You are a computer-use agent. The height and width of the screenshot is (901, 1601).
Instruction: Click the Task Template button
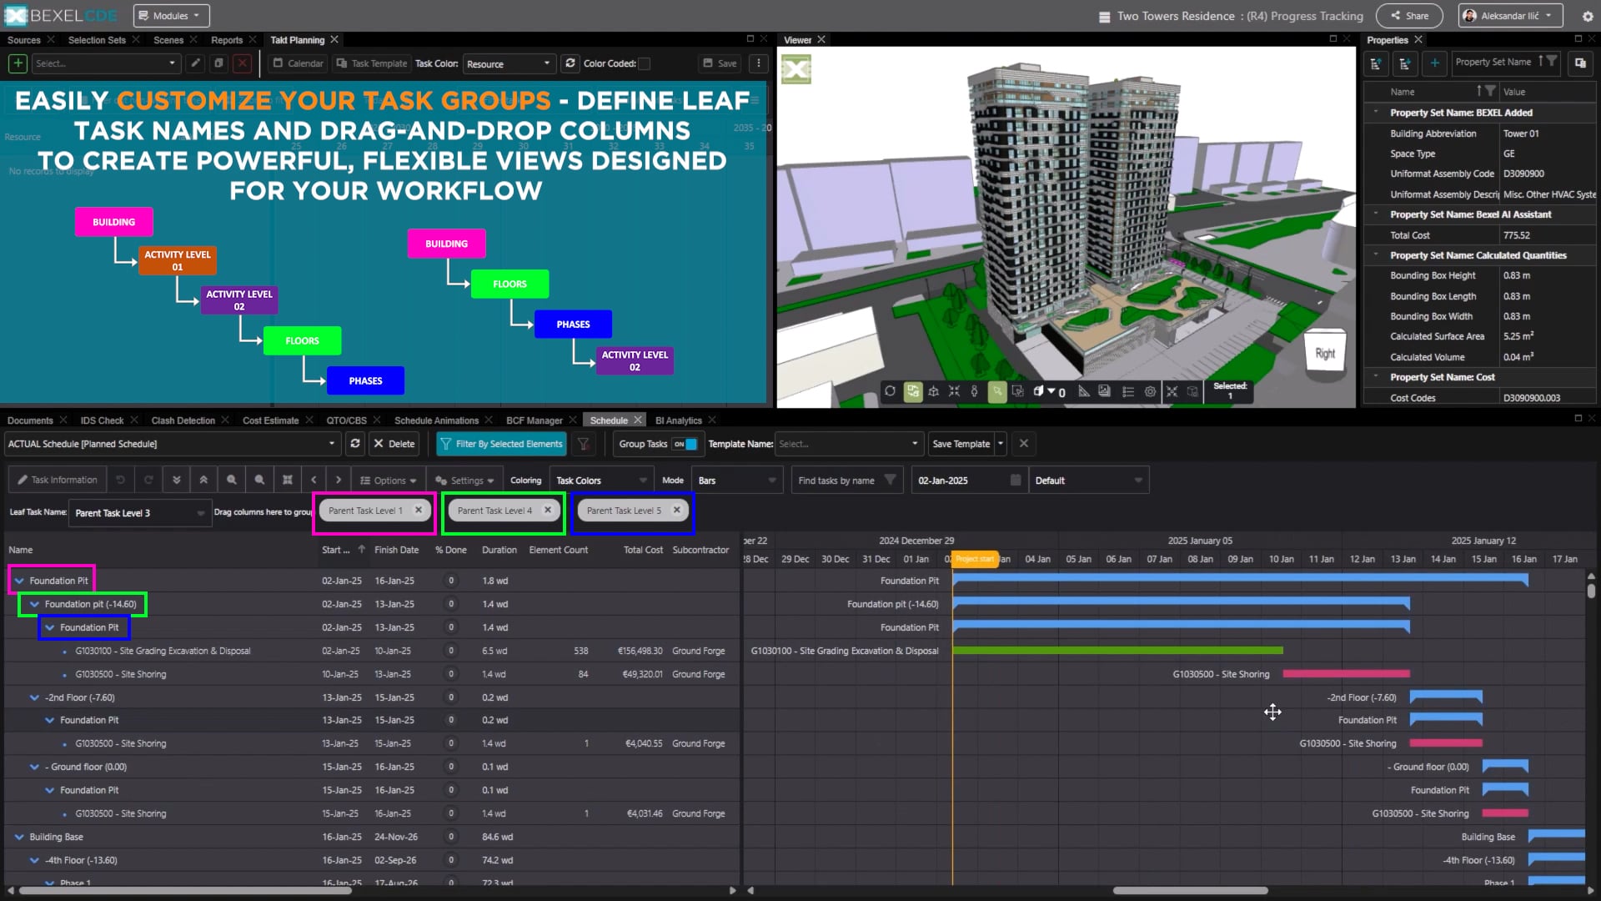tap(372, 63)
